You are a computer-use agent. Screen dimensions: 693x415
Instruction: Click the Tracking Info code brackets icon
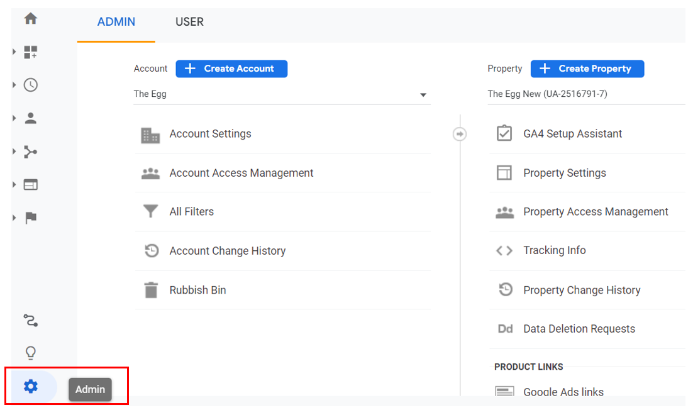tap(504, 251)
